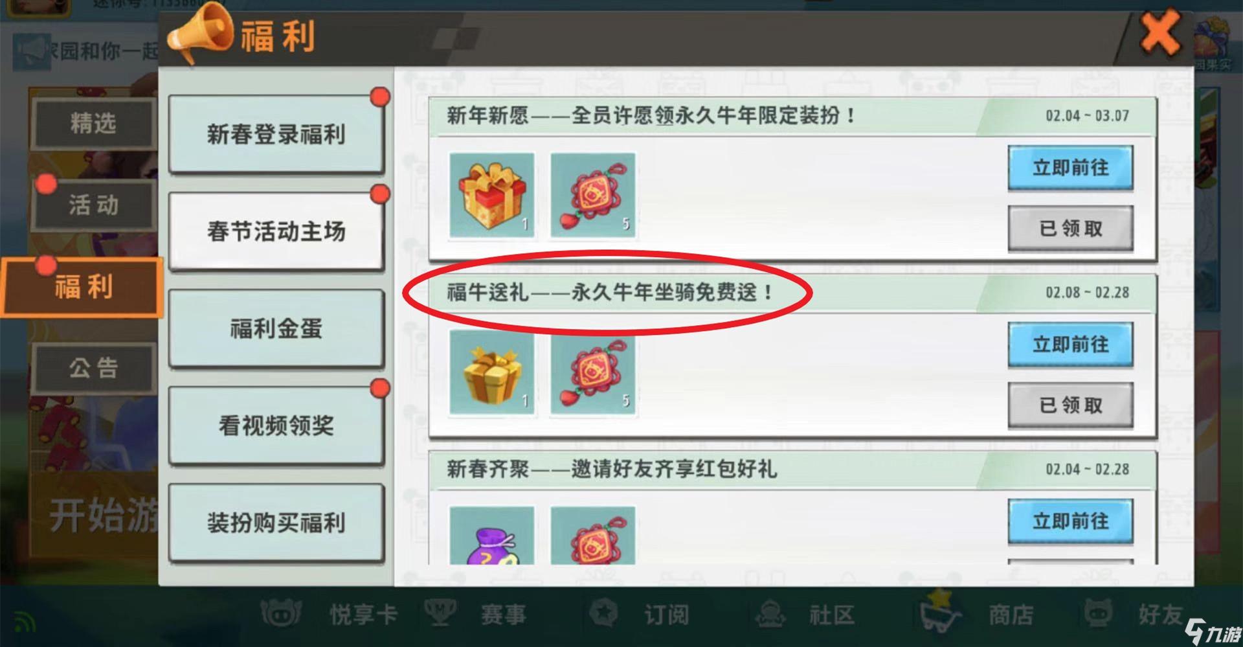Screen dimensions: 1243x647
Task: Open the 看视频领奖 section
Action: [x=276, y=426]
